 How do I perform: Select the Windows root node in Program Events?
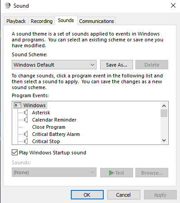34,105
